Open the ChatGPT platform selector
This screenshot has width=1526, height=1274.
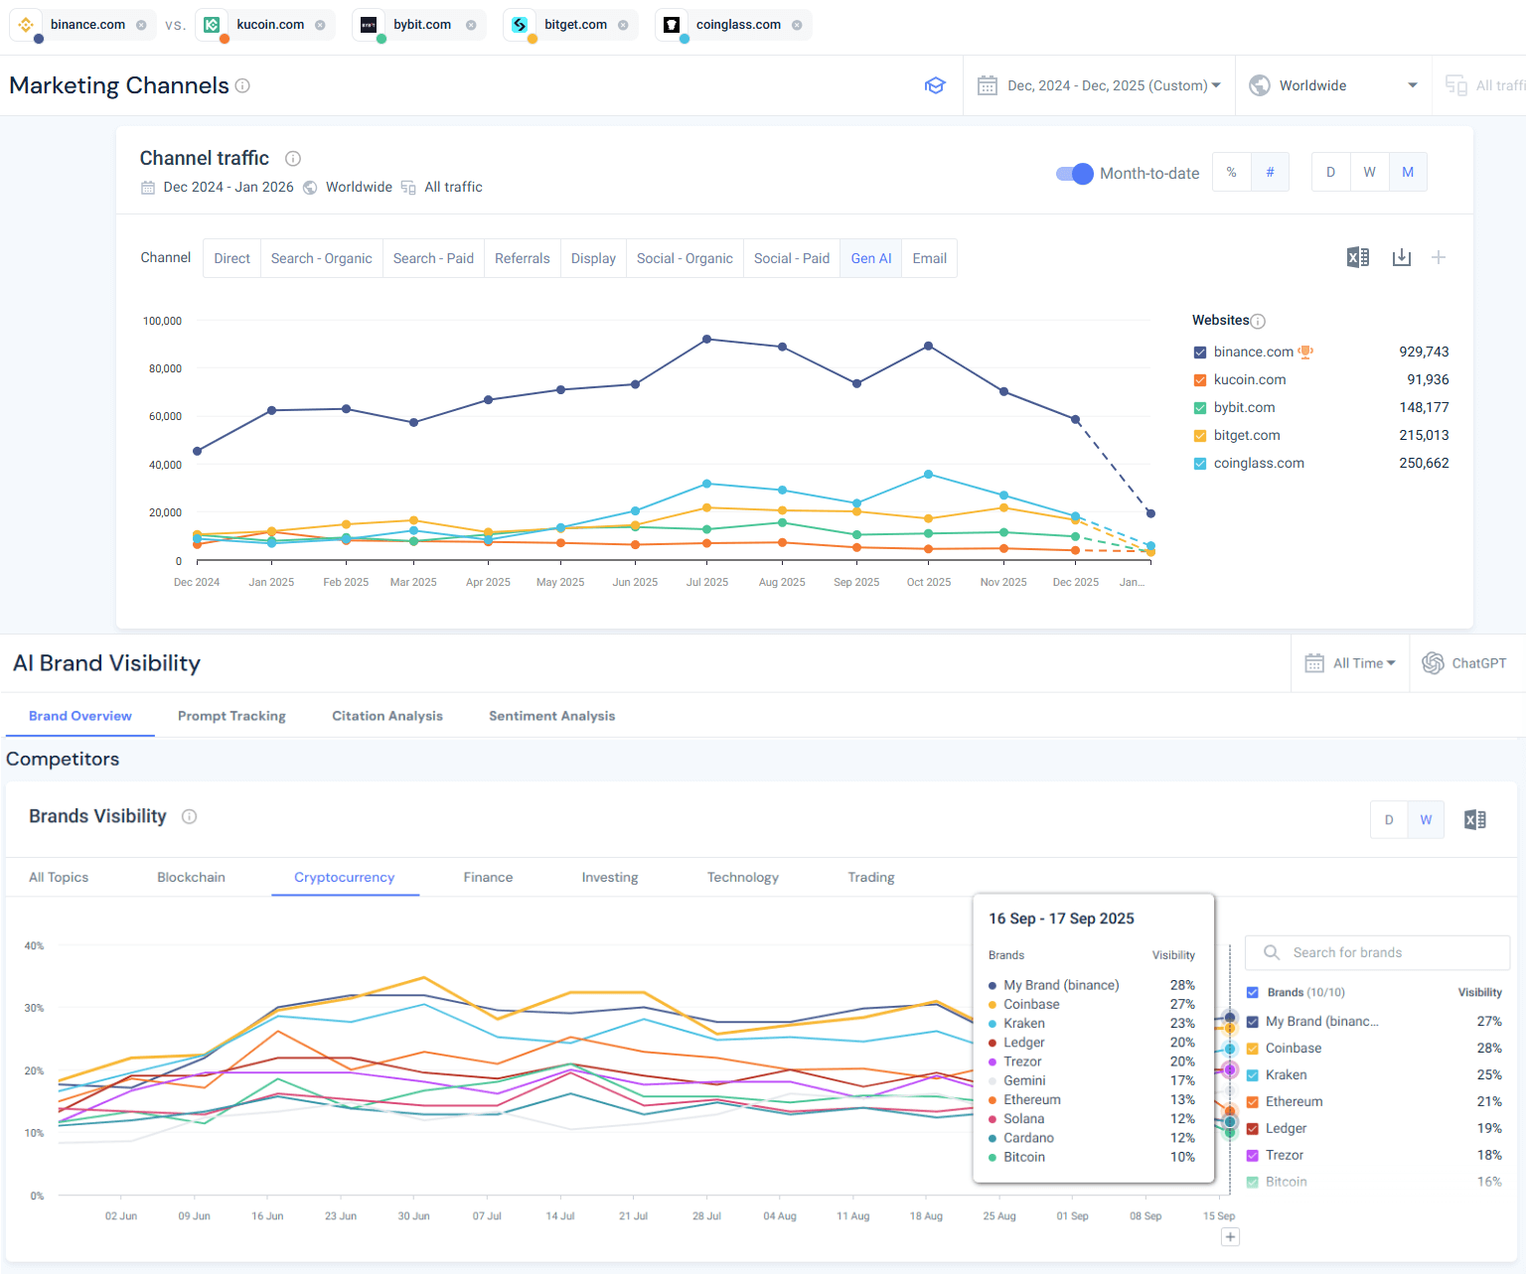tap(1465, 662)
